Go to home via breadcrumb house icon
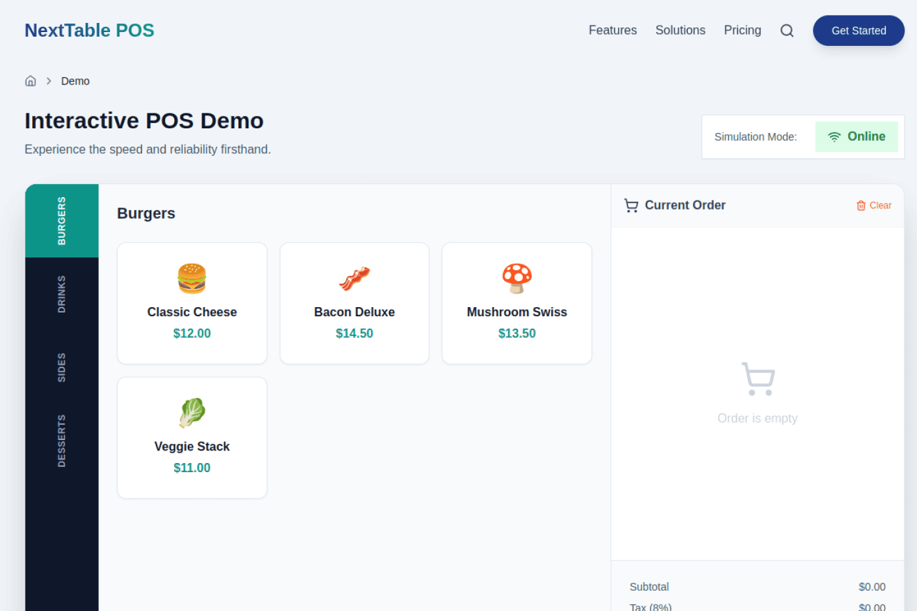The image size is (917, 611). click(x=30, y=81)
